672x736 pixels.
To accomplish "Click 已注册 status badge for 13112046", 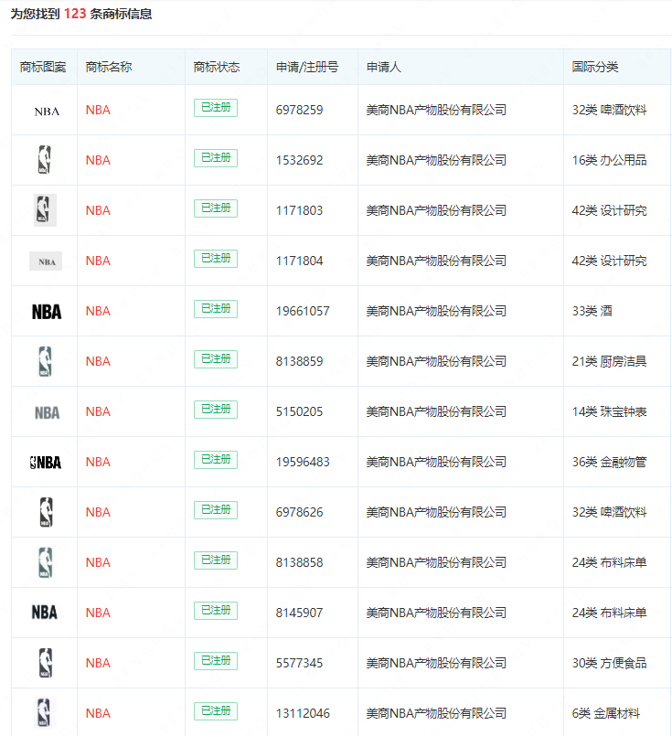I will 216,711.
